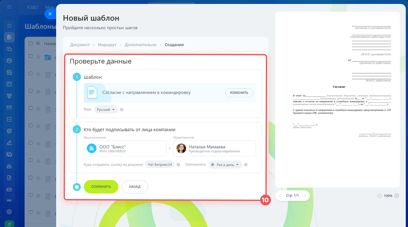The height and width of the screenshot is (227, 408).
Task: Go to the Маршрут step
Action: (x=107, y=45)
